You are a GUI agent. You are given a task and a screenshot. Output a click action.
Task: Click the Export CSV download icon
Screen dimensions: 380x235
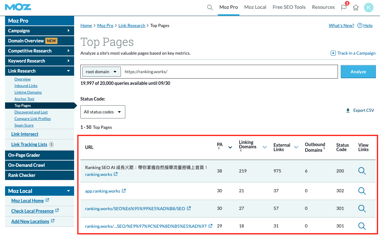(x=348, y=111)
